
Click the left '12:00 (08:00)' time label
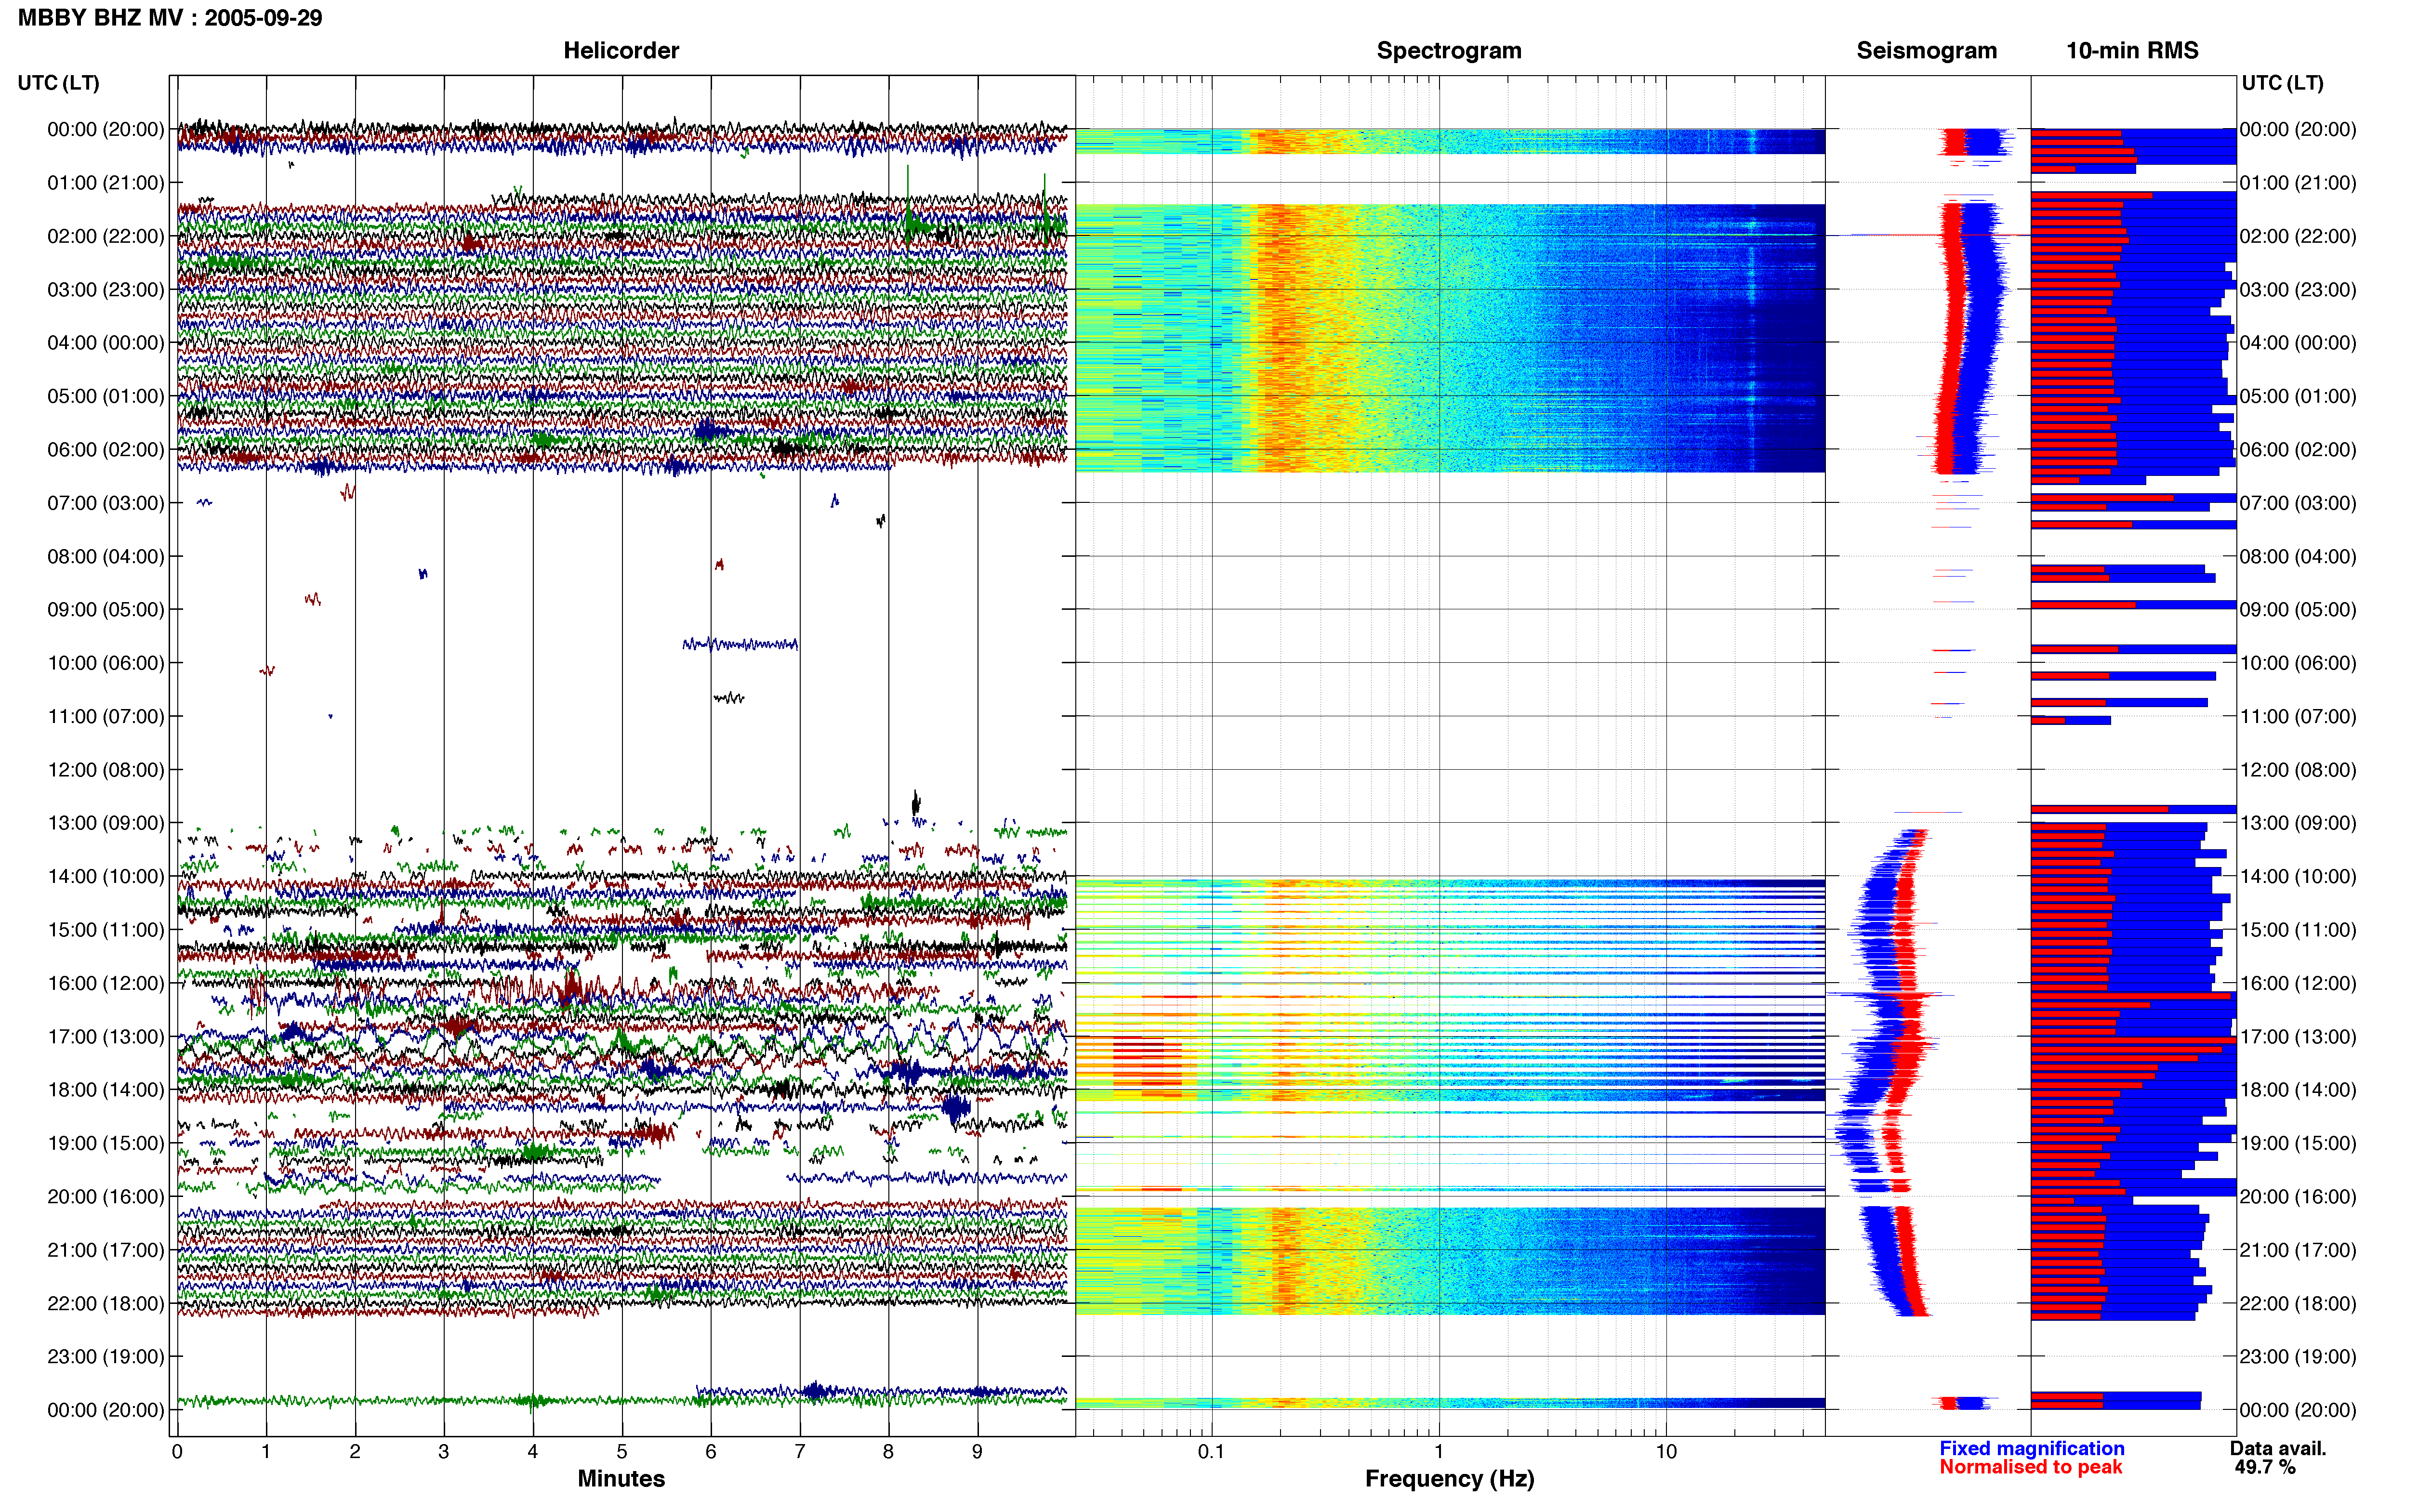(x=105, y=770)
